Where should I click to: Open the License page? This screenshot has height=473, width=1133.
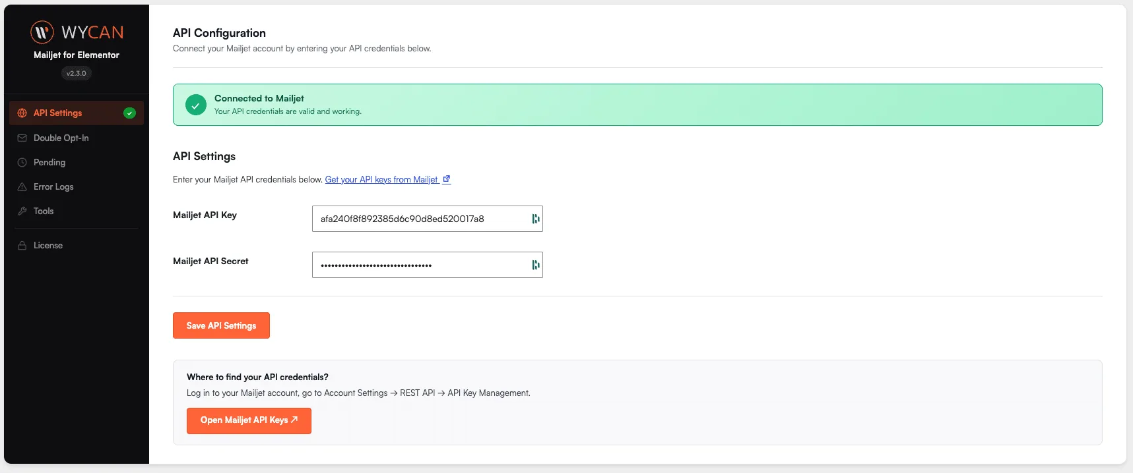(x=77, y=245)
